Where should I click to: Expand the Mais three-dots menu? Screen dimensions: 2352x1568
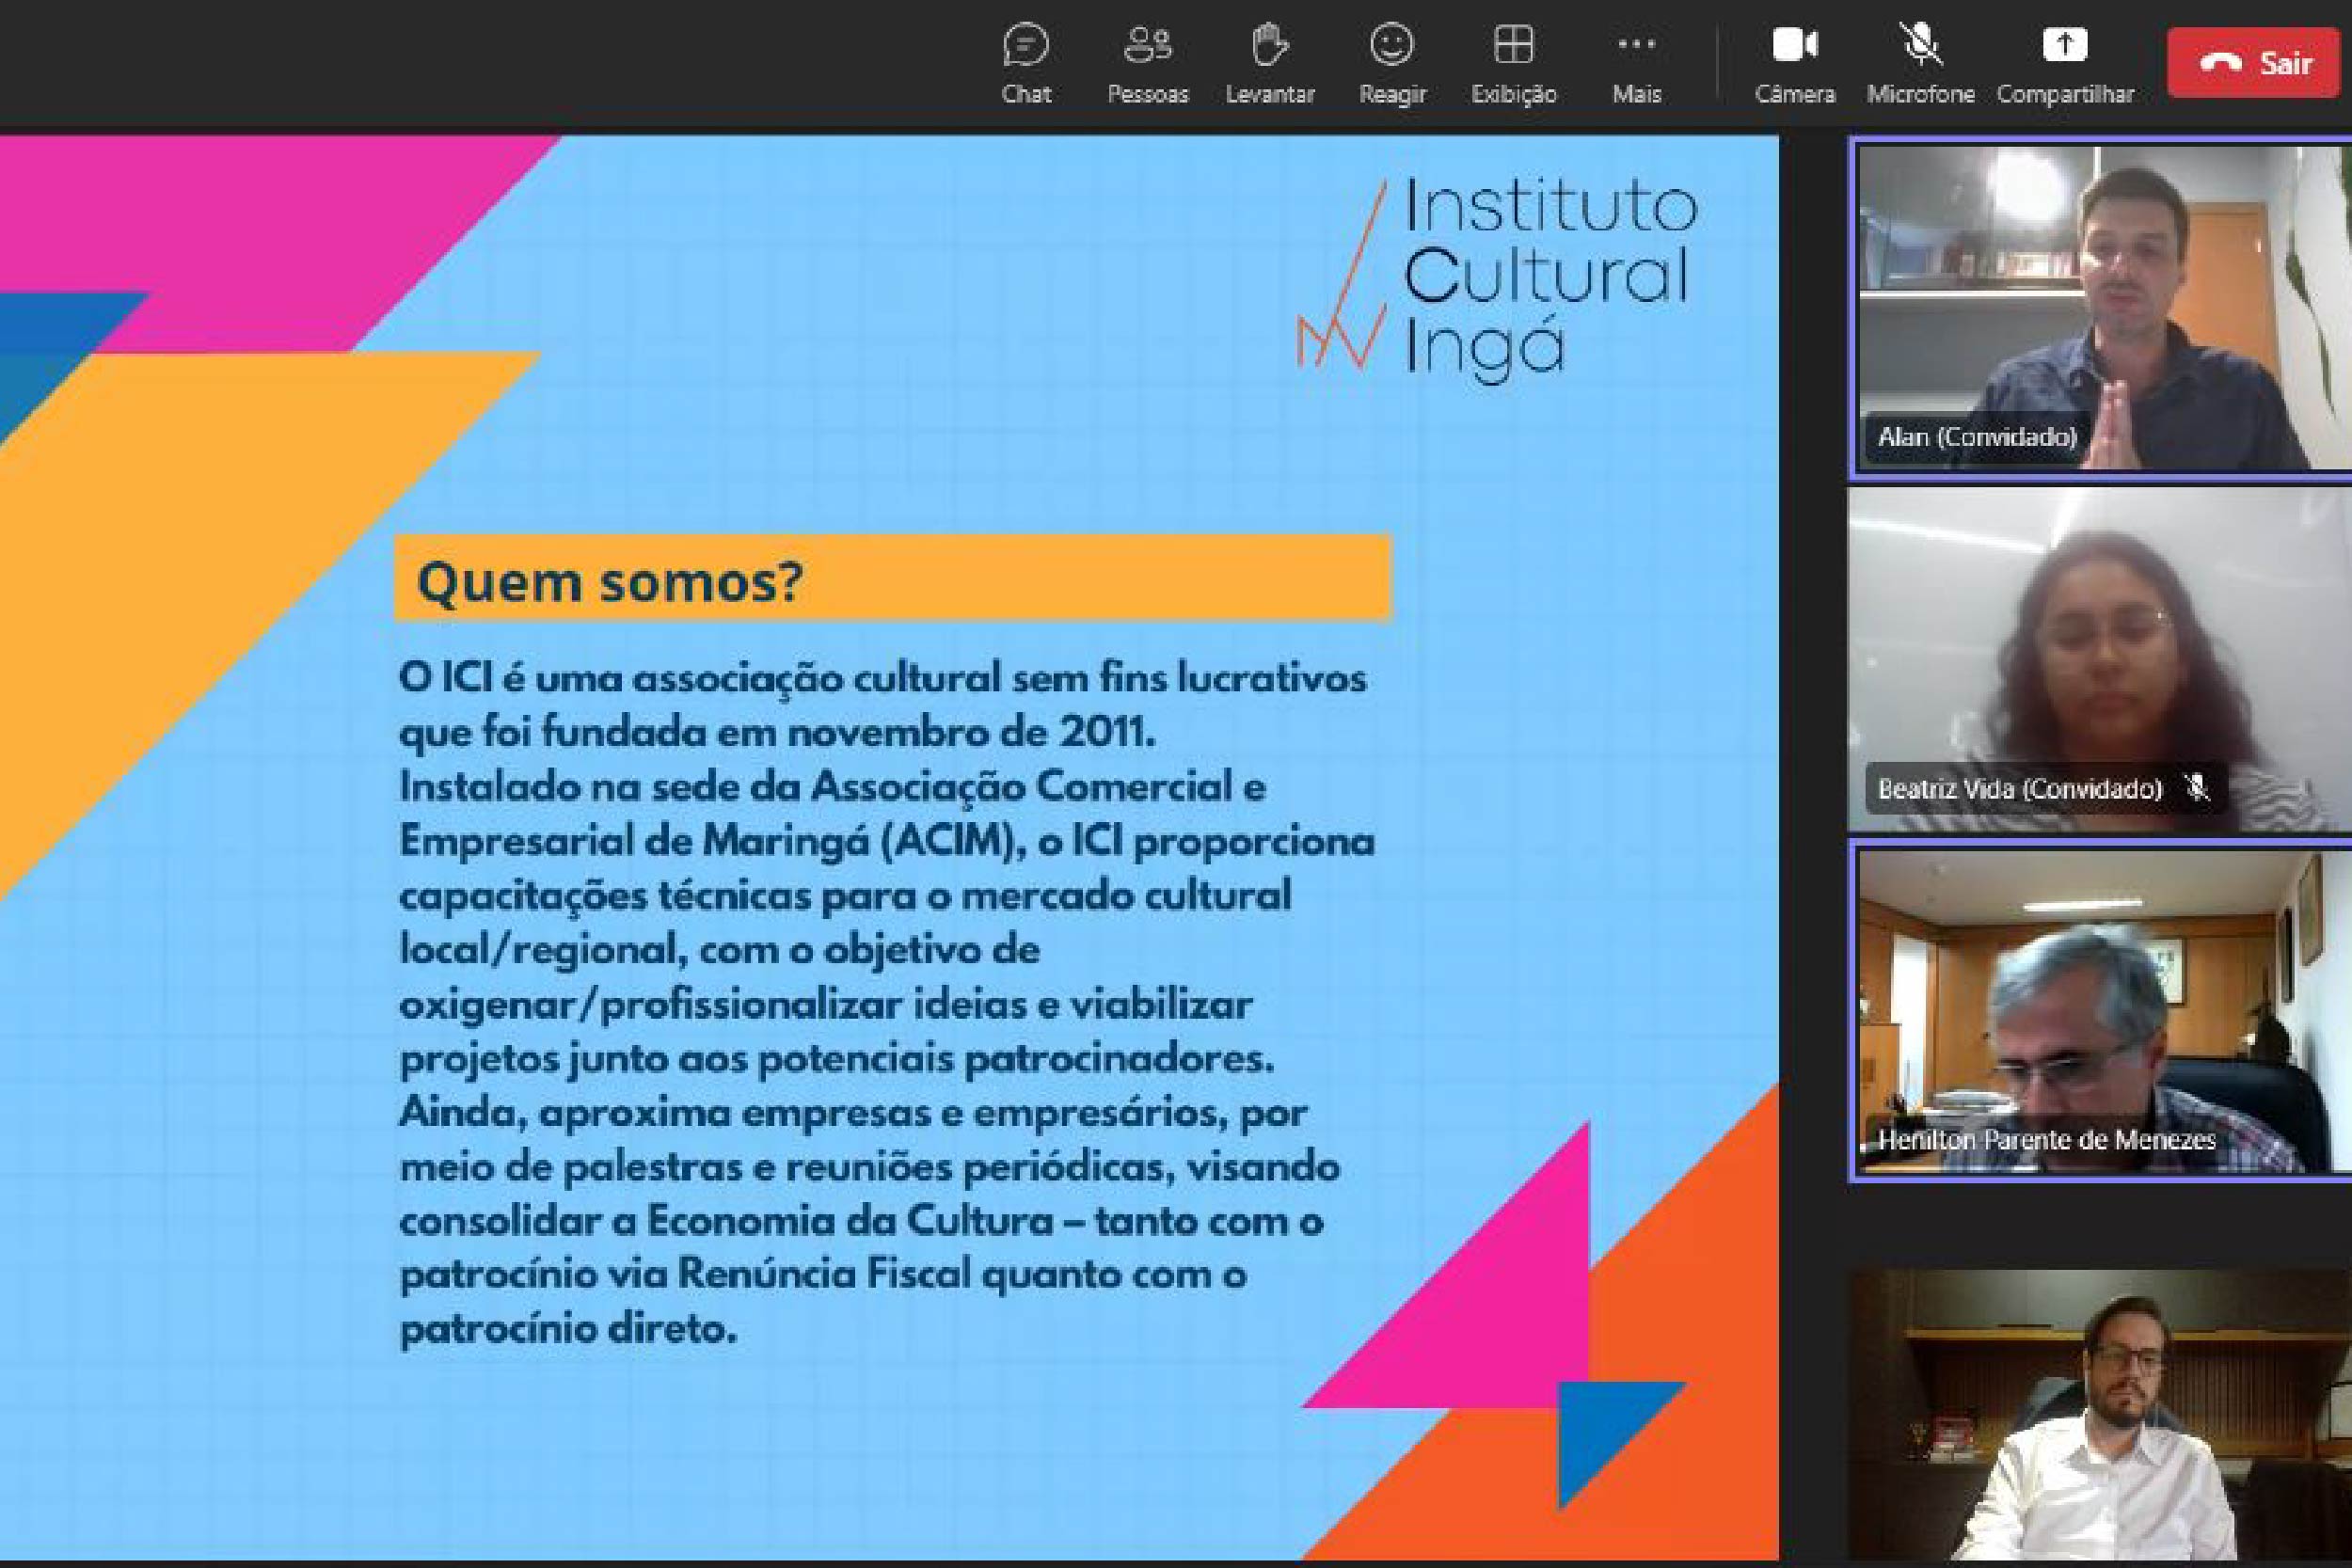(1636, 46)
